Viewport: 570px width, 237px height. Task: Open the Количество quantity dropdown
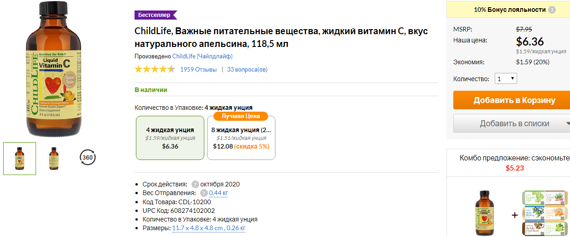point(506,79)
